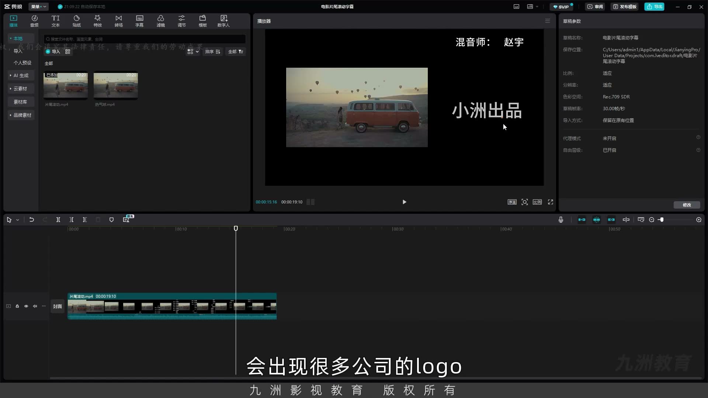Open the 数字人 (Digital human) panel
708x398 pixels.
[223, 21]
